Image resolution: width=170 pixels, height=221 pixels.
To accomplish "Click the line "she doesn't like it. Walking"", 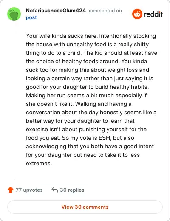I will (x=79, y=104).
